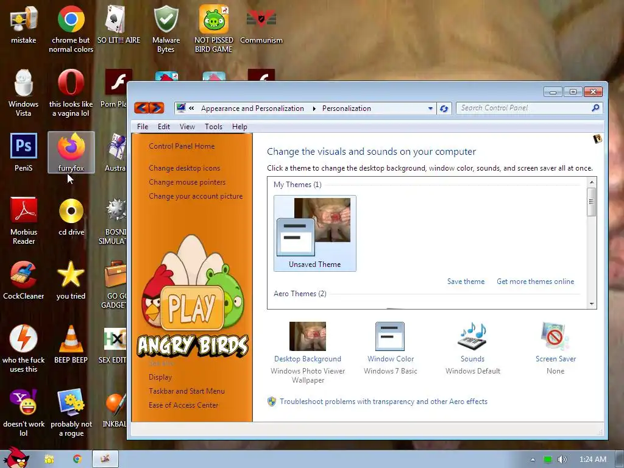624x468 pixels.
Task: Click Personalization breadcrumb in address bar
Action: (x=346, y=108)
